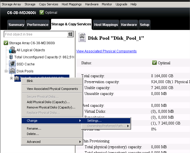Viewport: 190px width, 153px height.
Task: Click the 0% percent full value
Action: tap(154, 129)
